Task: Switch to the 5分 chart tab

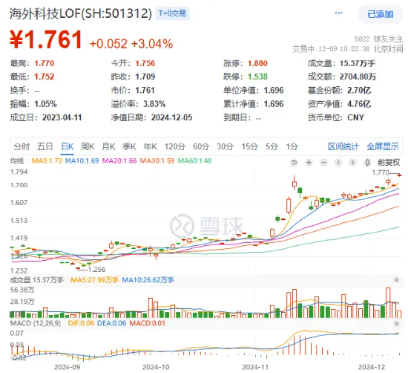Action: tap(272, 146)
